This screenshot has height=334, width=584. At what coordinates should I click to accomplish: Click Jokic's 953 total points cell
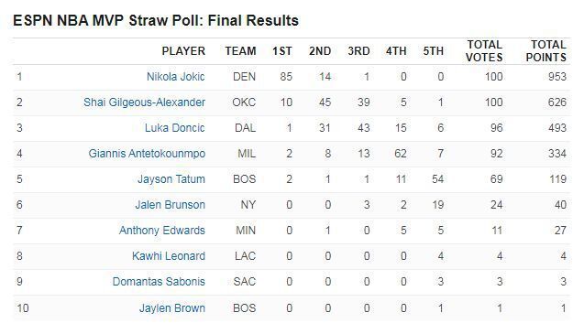click(557, 77)
